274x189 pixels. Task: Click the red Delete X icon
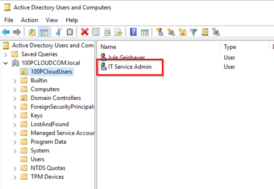85,32
